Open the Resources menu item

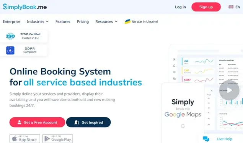(104, 21)
